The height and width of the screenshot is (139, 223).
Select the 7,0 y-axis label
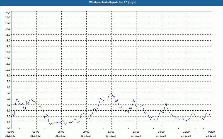pyautogui.click(x=8, y=87)
